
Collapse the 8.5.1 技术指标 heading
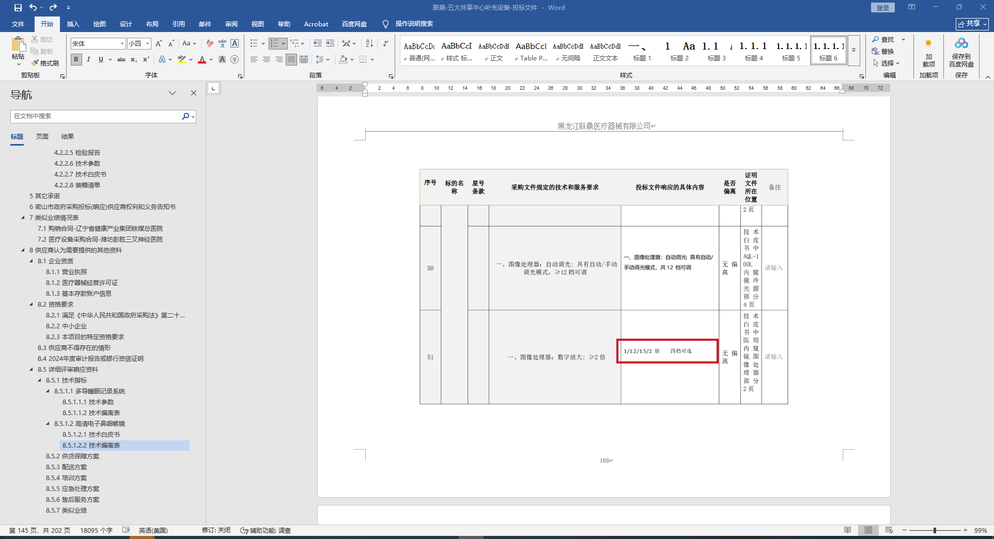tap(40, 381)
